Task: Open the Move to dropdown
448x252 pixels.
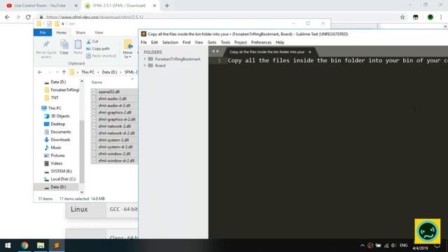Action: 127,49
